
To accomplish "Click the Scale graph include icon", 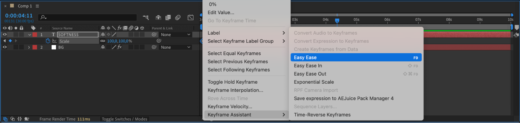I will (55, 41).
